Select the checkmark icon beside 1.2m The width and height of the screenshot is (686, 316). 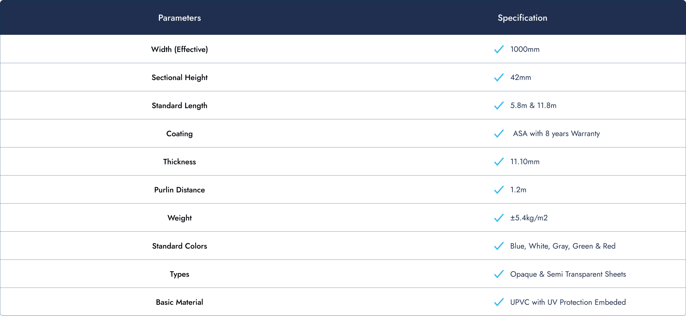tap(499, 190)
